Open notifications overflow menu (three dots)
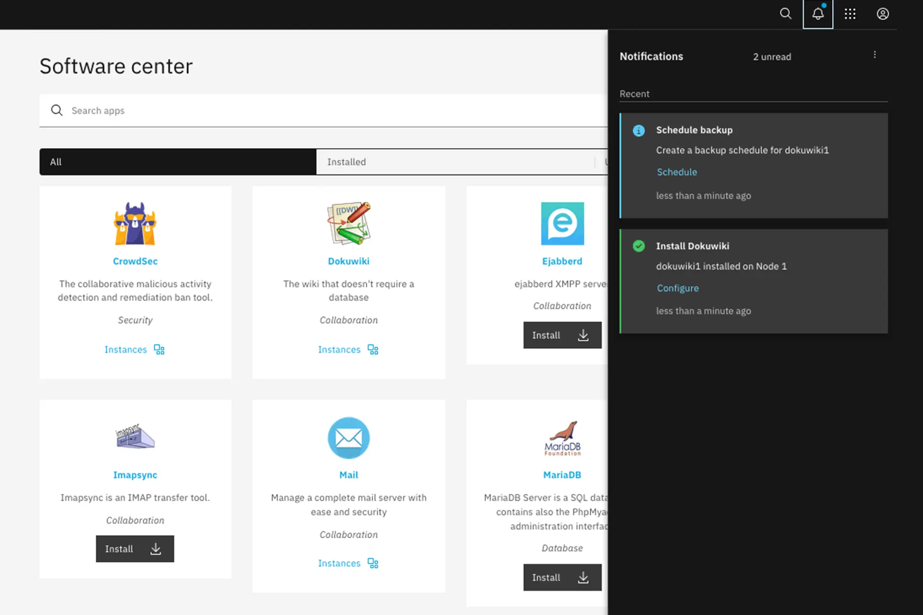Viewport: 923px width, 615px height. pyautogui.click(x=874, y=55)
